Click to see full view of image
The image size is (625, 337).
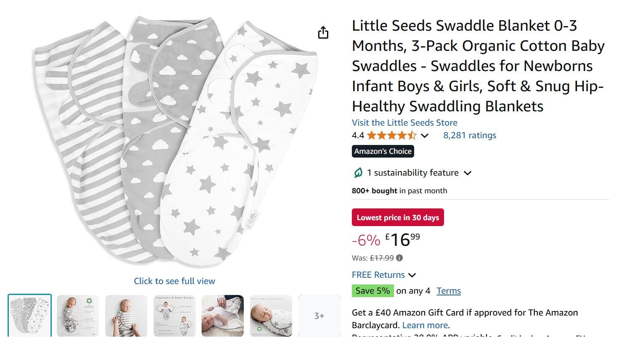[174, 281]
